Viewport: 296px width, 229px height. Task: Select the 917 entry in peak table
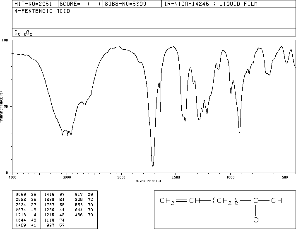pyautogui.click(x=79, y=195)
